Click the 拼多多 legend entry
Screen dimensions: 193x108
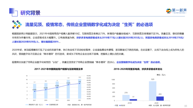click(122, 106)
